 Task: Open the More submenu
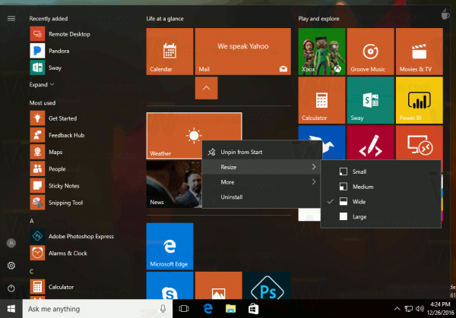(261, 182)
